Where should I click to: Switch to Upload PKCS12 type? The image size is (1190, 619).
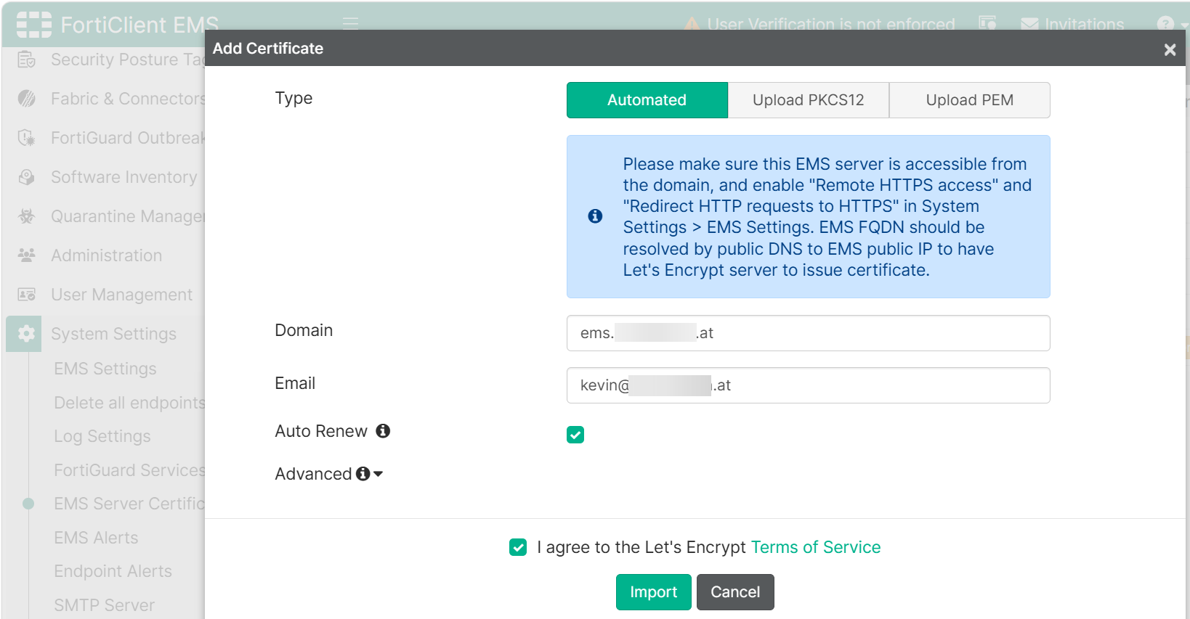(x=808, y=100)
